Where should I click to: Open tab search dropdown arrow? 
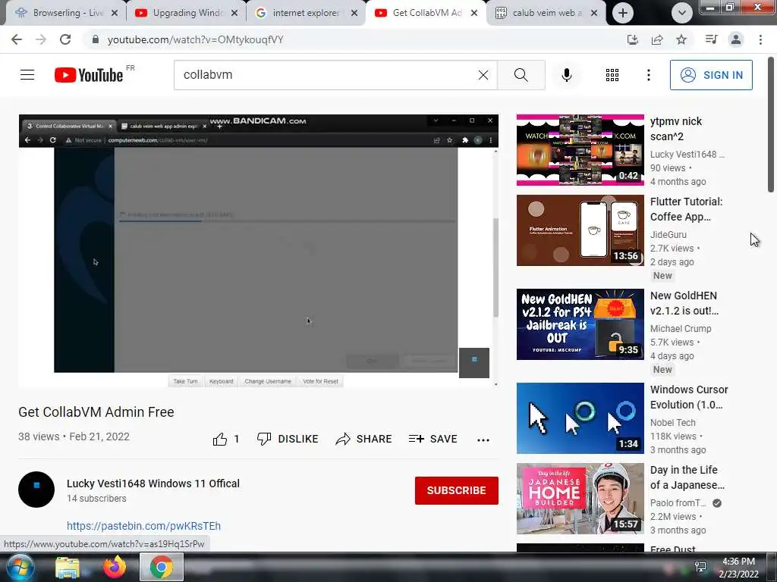[x=682, y=13]
